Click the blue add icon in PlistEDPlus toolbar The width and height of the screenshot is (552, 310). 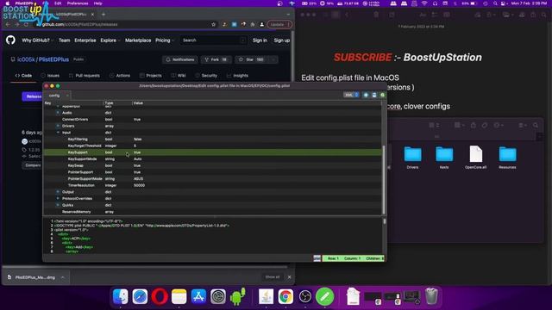click(366, 95)
